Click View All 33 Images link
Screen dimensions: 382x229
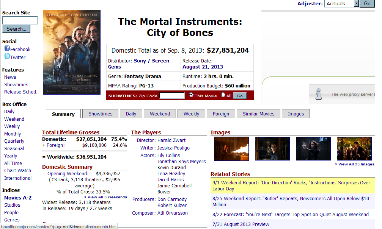[x=354, y=164]
